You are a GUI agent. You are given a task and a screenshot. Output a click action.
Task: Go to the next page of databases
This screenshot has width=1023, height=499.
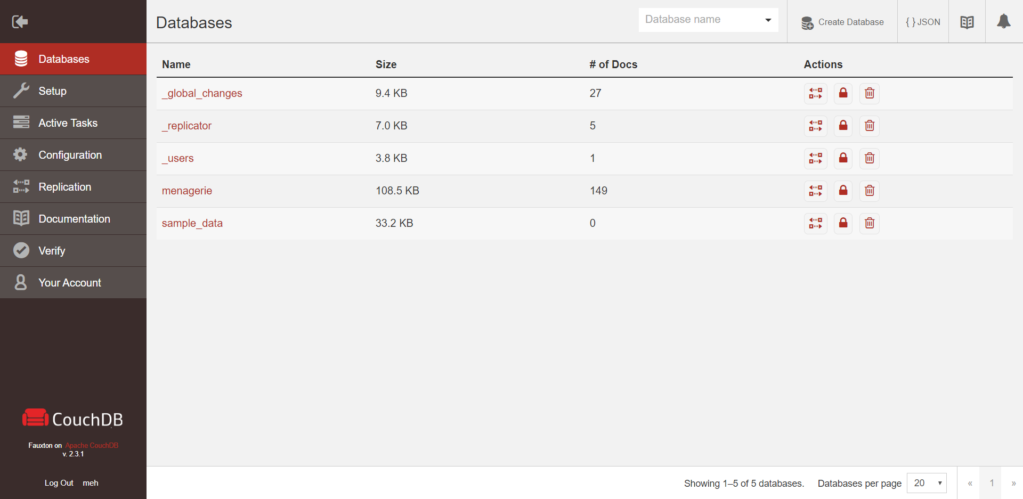tap(1013, 483)
